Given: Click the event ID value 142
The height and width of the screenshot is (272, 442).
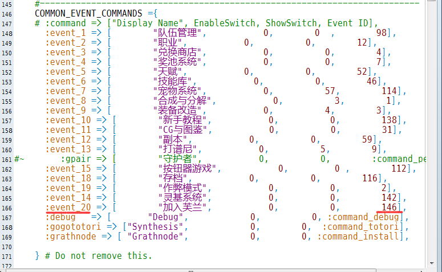Looking at the screenshot, I should click(x=389, y=198).
